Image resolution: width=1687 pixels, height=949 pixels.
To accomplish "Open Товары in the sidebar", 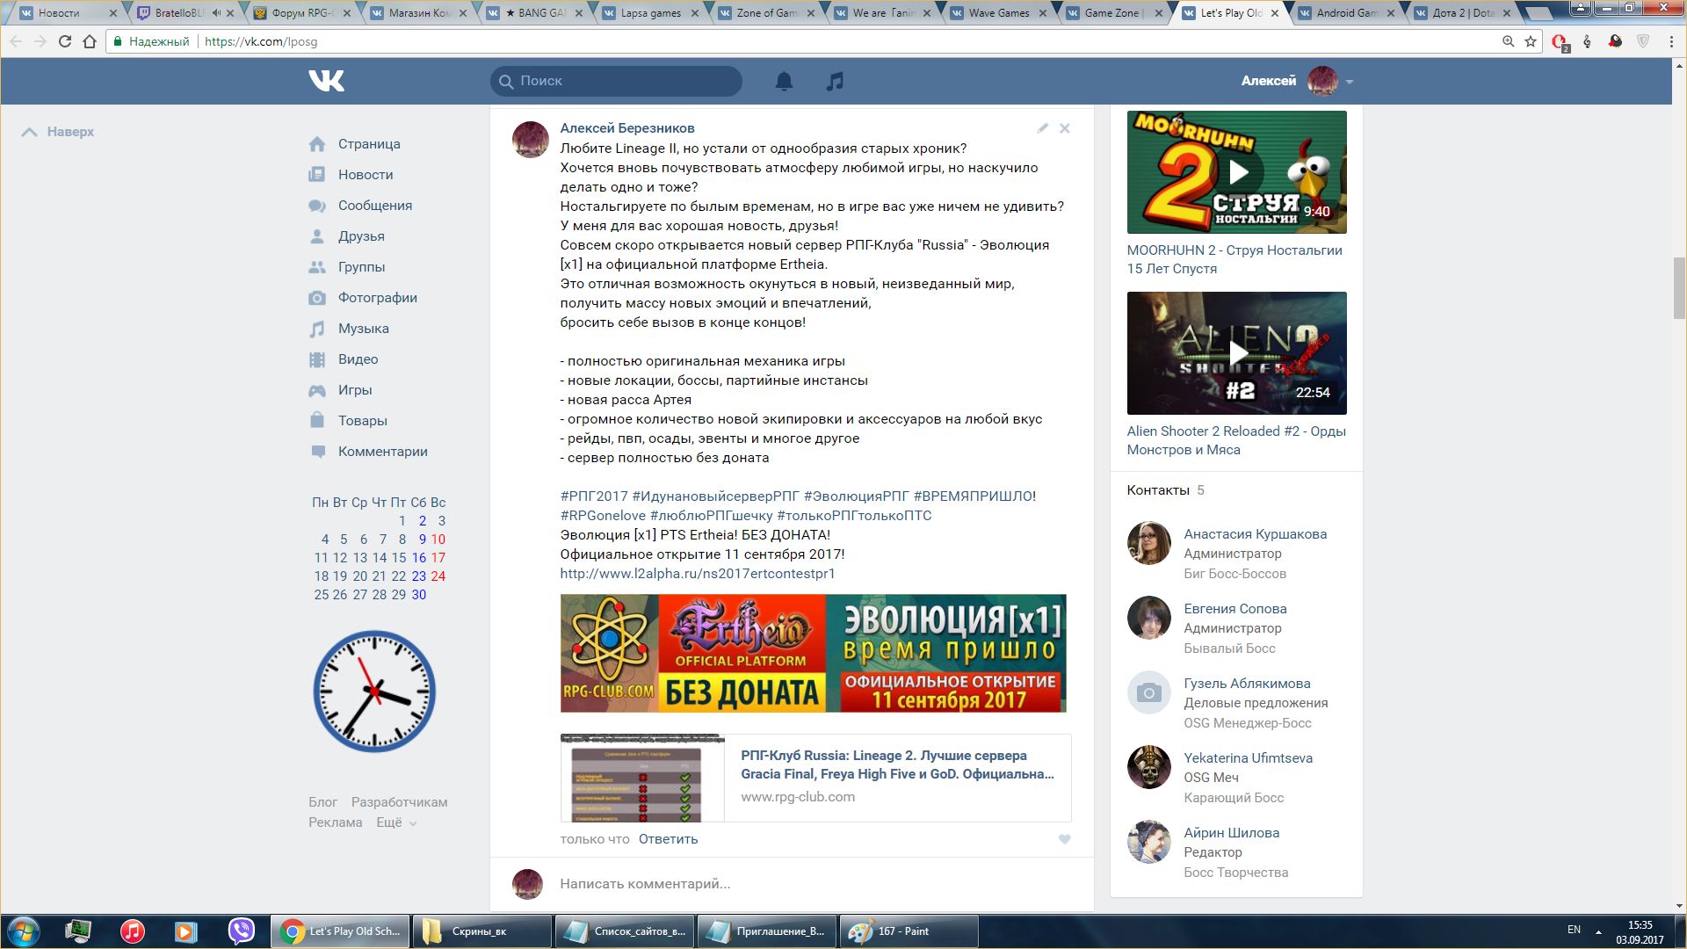I will (x=363, y=421).
